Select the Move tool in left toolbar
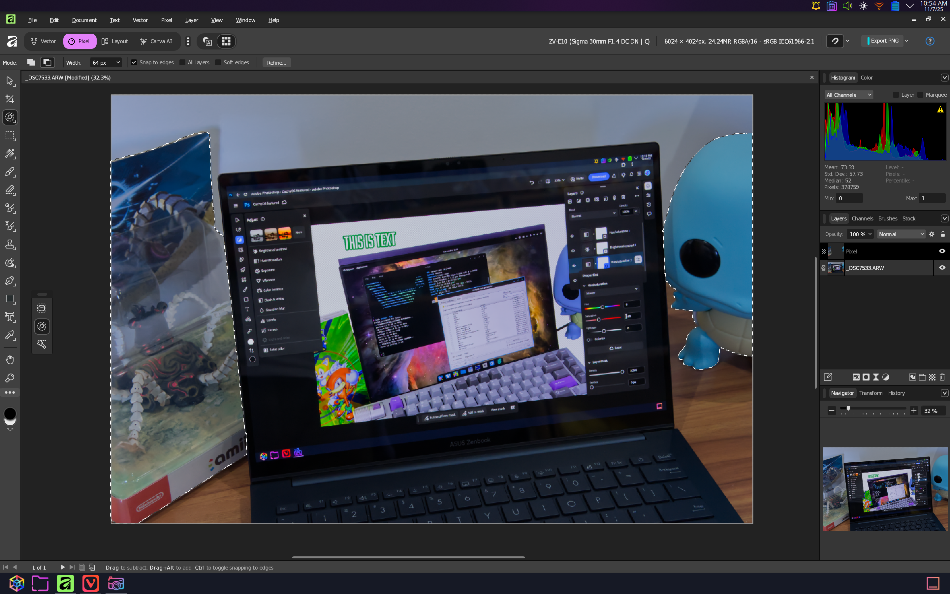The image size is (950, 594). (10, 81)
